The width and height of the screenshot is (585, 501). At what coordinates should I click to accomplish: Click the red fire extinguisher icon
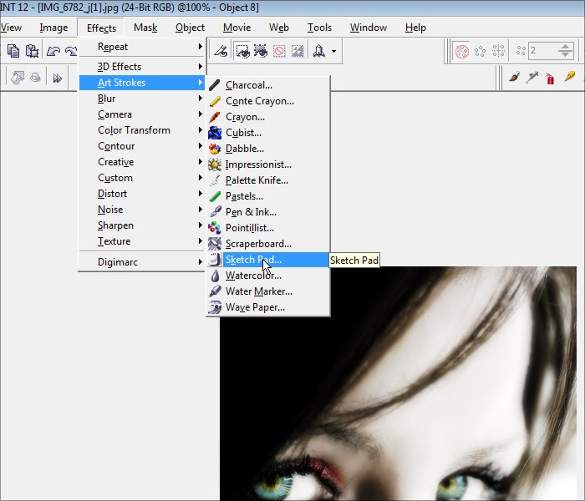[550, 78]
